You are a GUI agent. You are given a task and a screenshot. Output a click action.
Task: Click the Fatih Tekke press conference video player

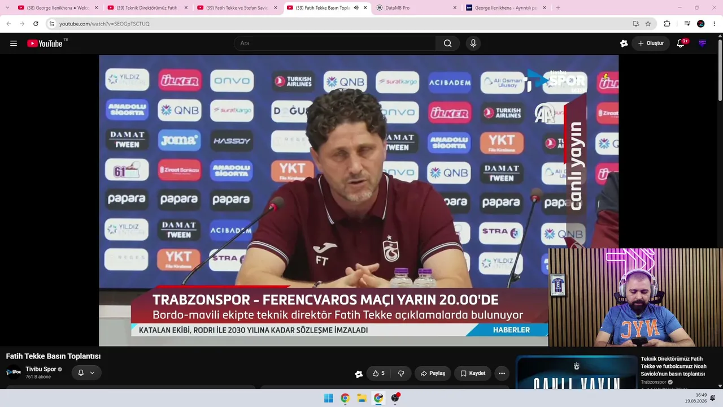359,200
